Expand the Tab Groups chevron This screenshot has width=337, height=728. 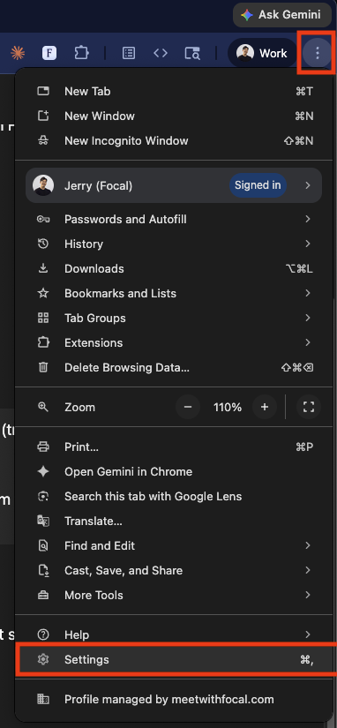307,318
